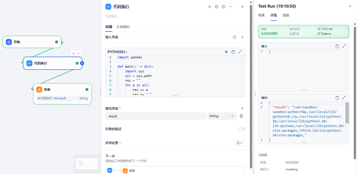
Task: Click the 开始 node home icon
Action: [9, 42]
